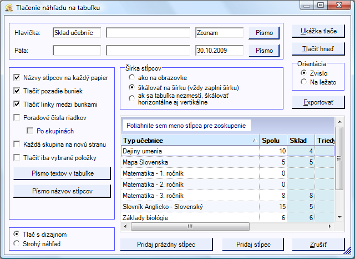Image resolution: width=355 pixels, height=259 pixels.
Task: Click 'Pridaj prázdny stĺpec' button
Action: pyautogui.click(x=166, y=245)
